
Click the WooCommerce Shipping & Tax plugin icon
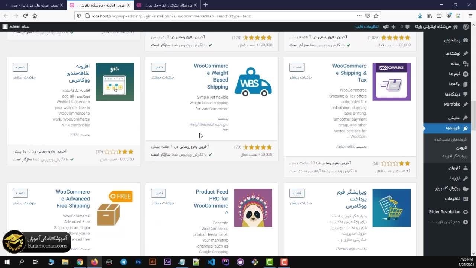(391, 82)
